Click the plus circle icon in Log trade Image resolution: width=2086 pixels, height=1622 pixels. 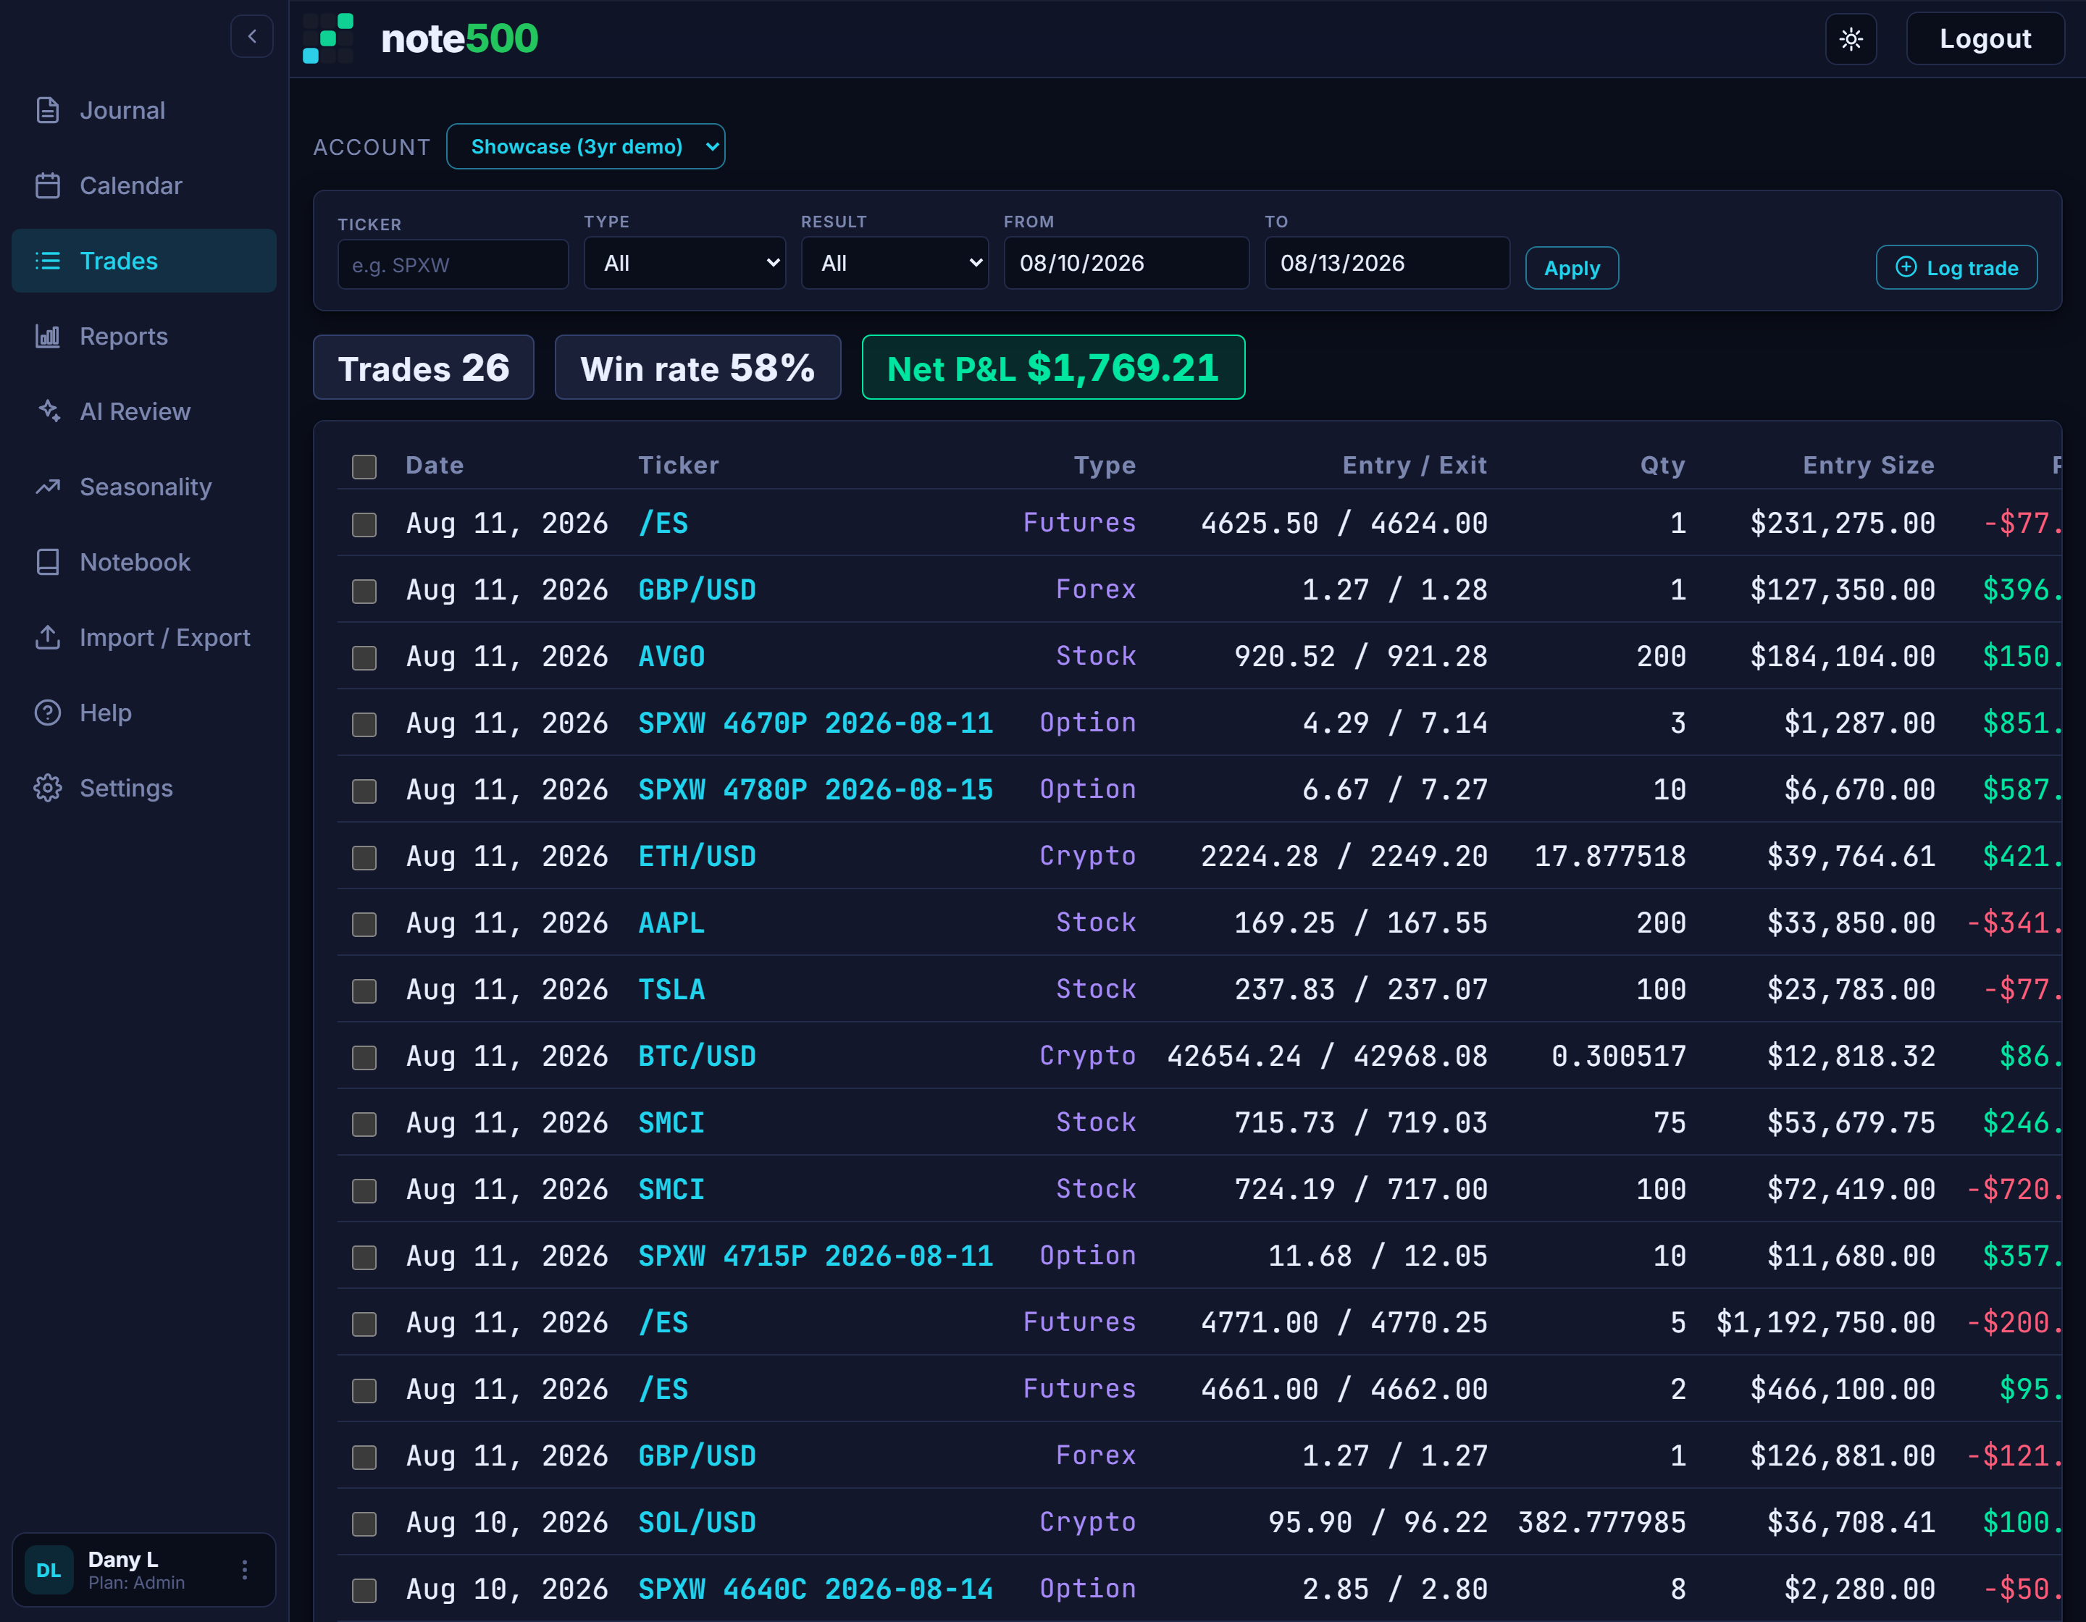coord(1906,267)
